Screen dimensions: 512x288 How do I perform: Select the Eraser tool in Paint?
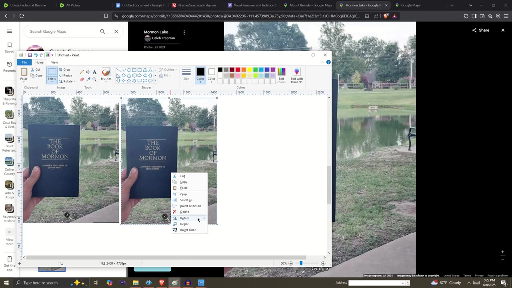pyautogui.click(x=82, y=79)
